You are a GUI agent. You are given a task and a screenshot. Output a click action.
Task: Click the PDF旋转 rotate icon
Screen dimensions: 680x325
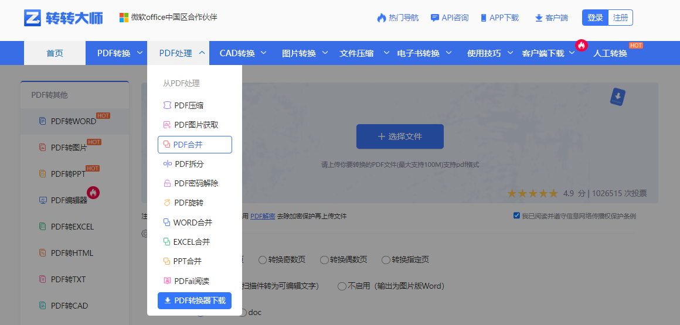(x=167, y=203)
